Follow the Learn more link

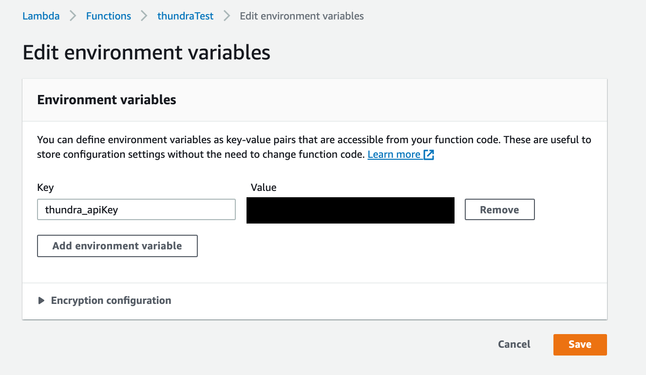(x=394, y=154)
